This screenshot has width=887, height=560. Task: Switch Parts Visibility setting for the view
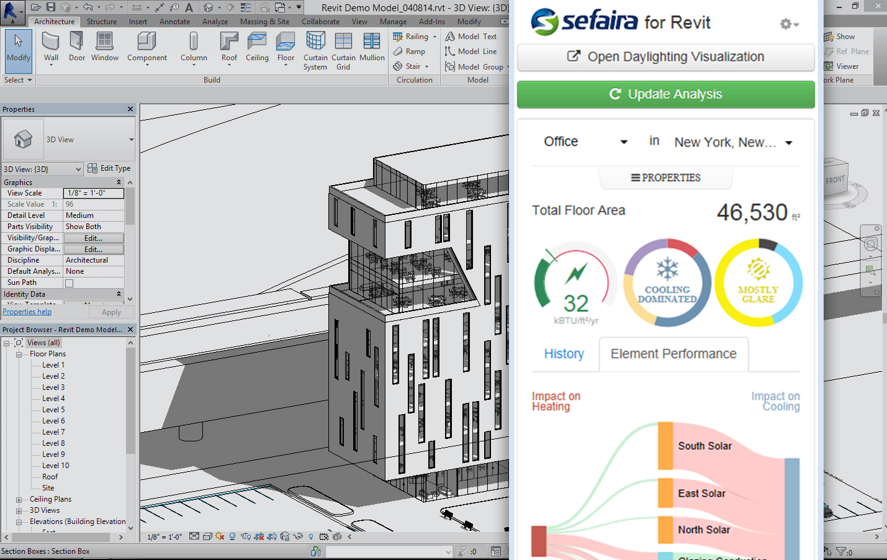(x=93, y=226)
